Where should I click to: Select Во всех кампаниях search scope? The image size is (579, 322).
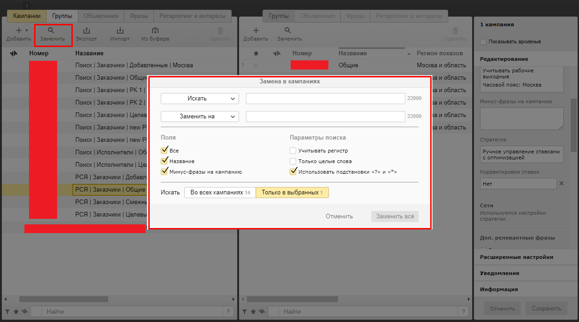(x=220, y=193)
